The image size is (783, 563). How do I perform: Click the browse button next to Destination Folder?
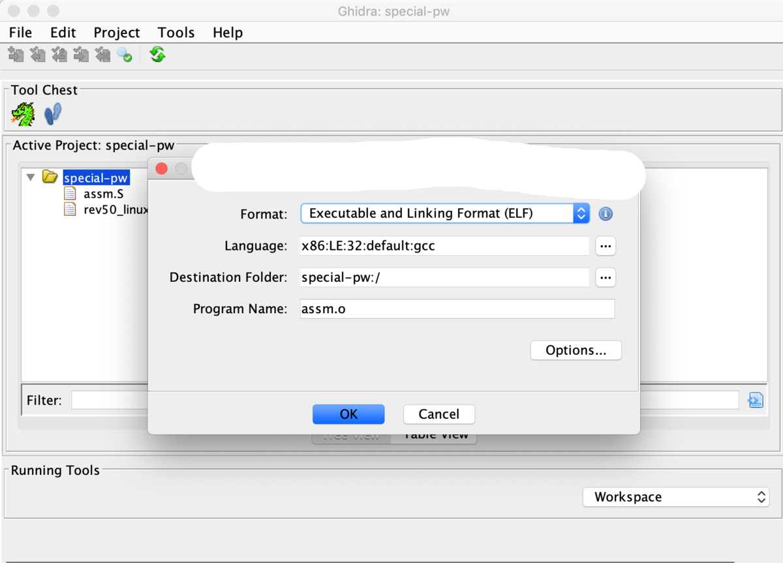click(606, 277)
